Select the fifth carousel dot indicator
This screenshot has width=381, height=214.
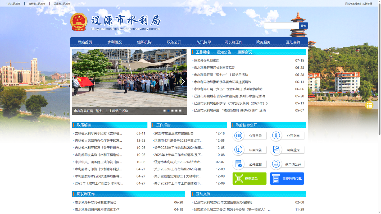click(180, 110)
